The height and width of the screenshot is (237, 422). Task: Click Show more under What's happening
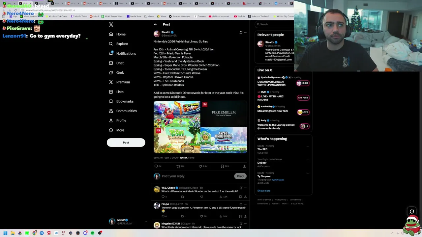264,191
